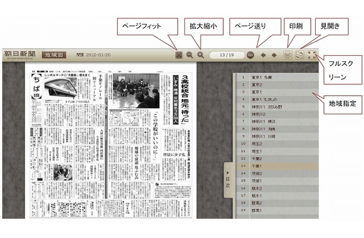
Task: Select highlighted row 13 千葉1
Action: click(277, 166)
